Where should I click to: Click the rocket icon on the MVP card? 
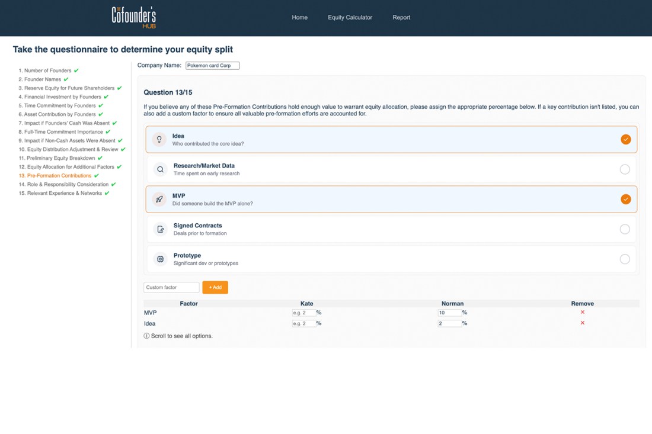point(159,199)
